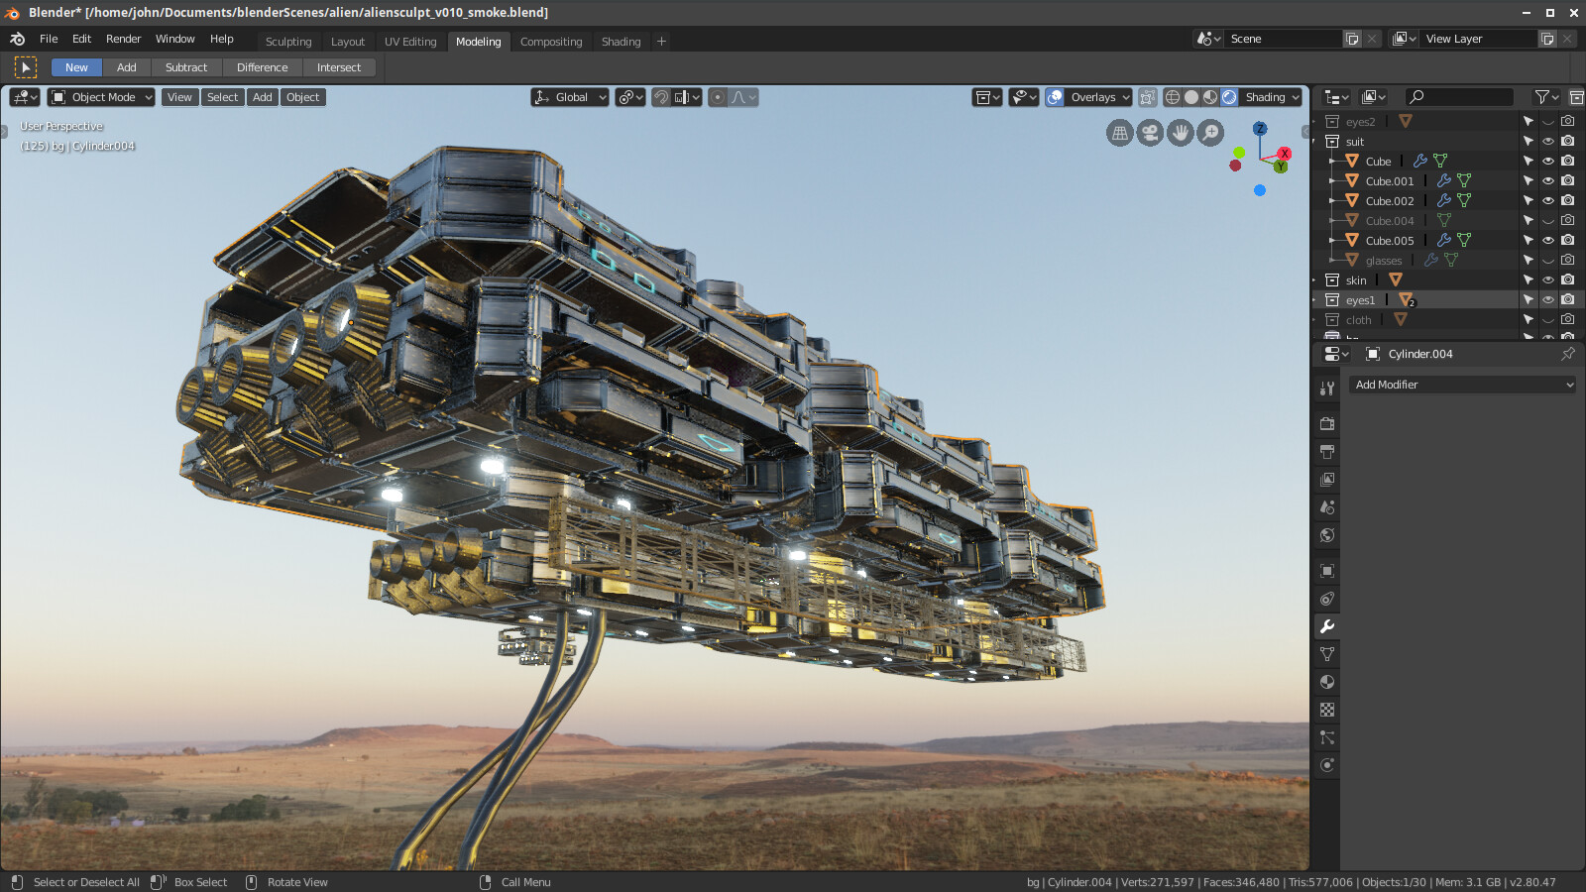This screenshot has height=892, width=1586.
Task: Toggle camera view in viewport navigation
Action: [x=1150, y=133]
